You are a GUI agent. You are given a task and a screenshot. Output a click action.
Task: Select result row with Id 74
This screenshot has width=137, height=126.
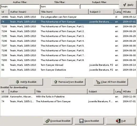coord(69,22)
